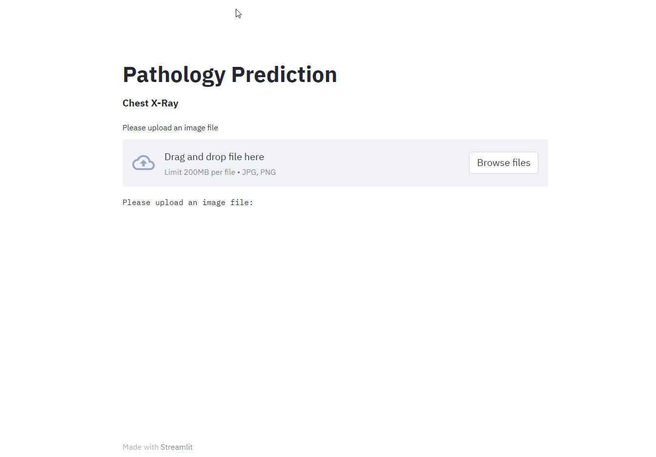Click the empty page area below the uploader
Viewport: 656px width, 457px height.
[x=335, y=293]
